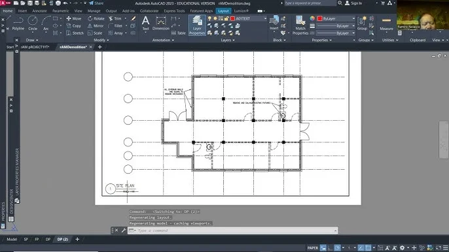The height and width of the screenshot is (252, 449).
Task: Expand the Groups panel
Action: click(x=366, y=40)
